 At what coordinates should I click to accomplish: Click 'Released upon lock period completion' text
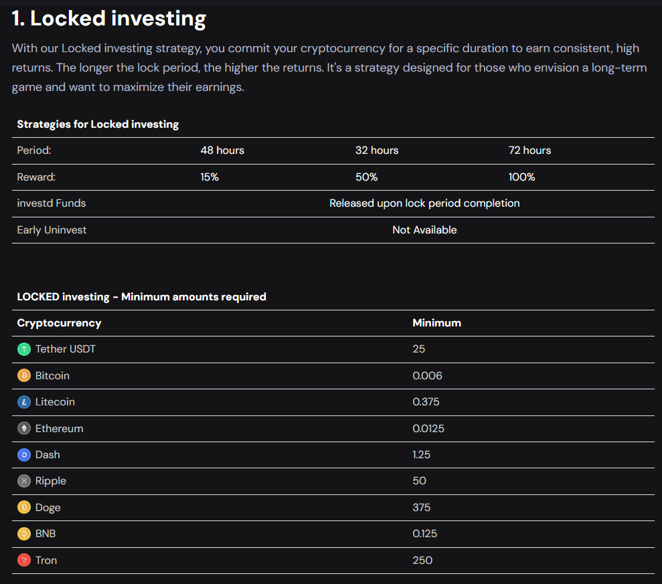tap(424, 203)
